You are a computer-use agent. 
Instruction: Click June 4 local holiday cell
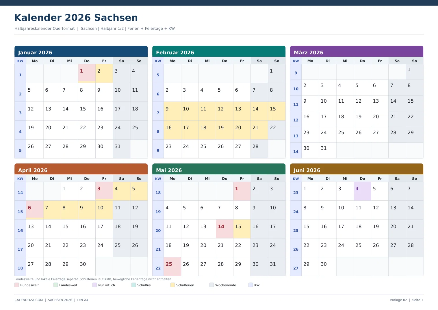pos(362,191)
